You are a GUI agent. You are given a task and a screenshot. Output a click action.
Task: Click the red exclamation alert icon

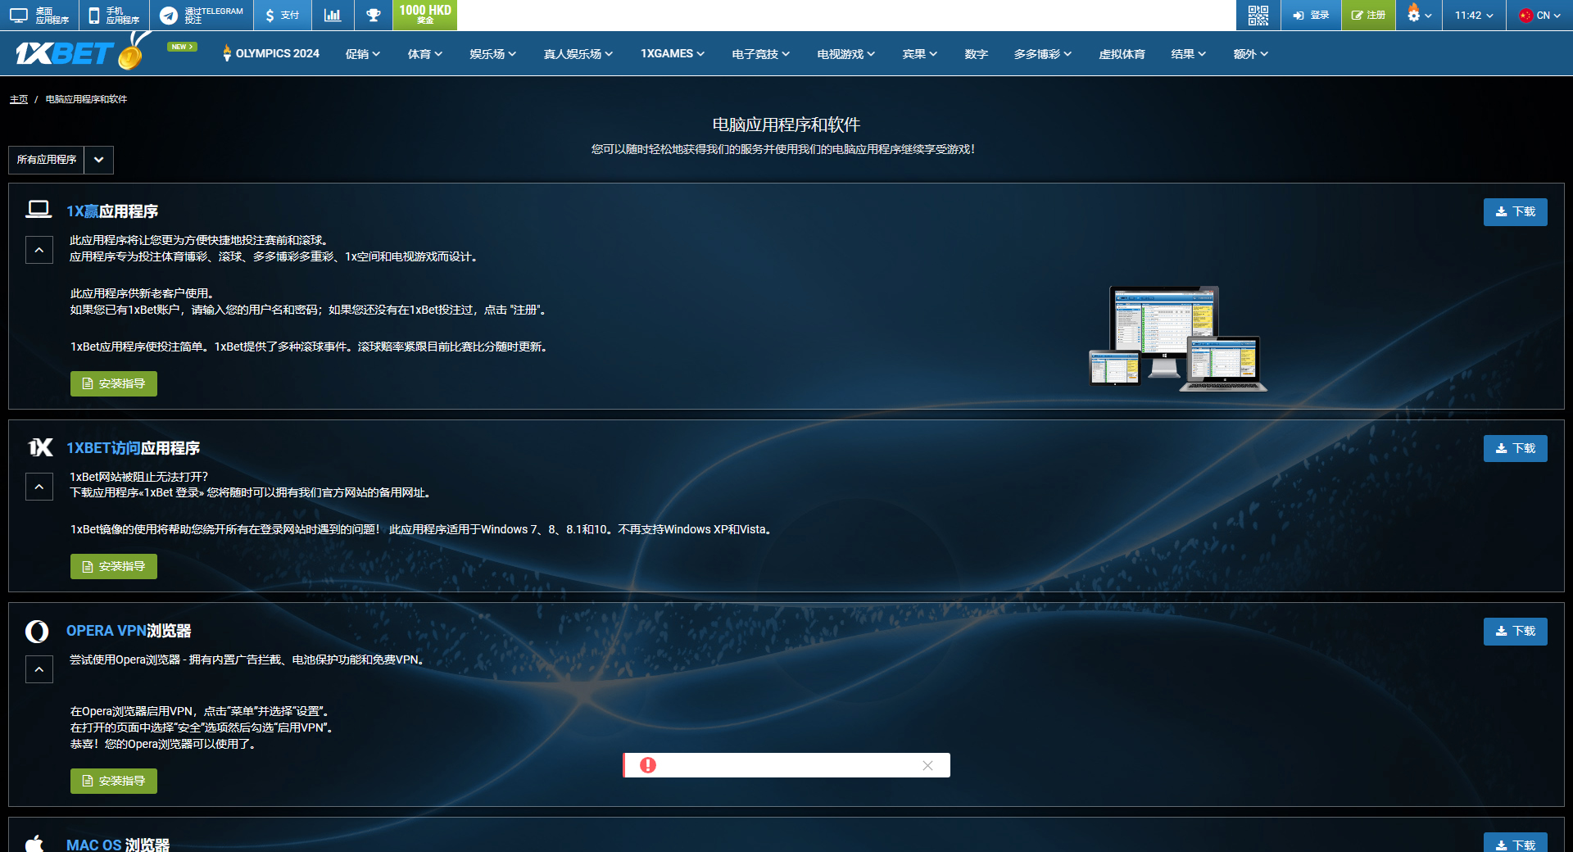(648, 765)
